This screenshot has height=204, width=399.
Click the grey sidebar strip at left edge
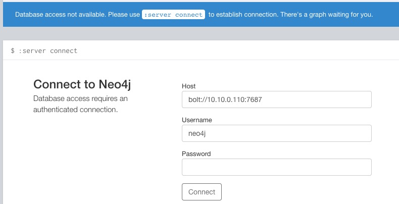2,115
